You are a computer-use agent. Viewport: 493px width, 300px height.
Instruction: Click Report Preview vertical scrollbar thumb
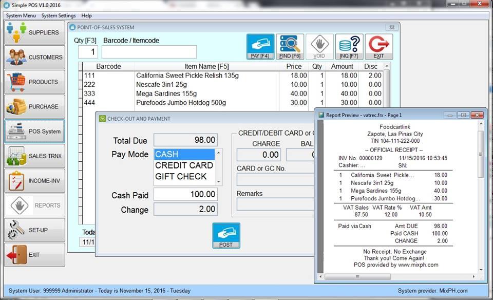481,154
